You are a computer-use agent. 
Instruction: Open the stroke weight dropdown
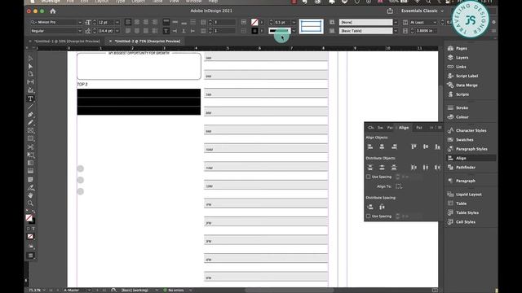pyautogui.click(x=294, y=22)
